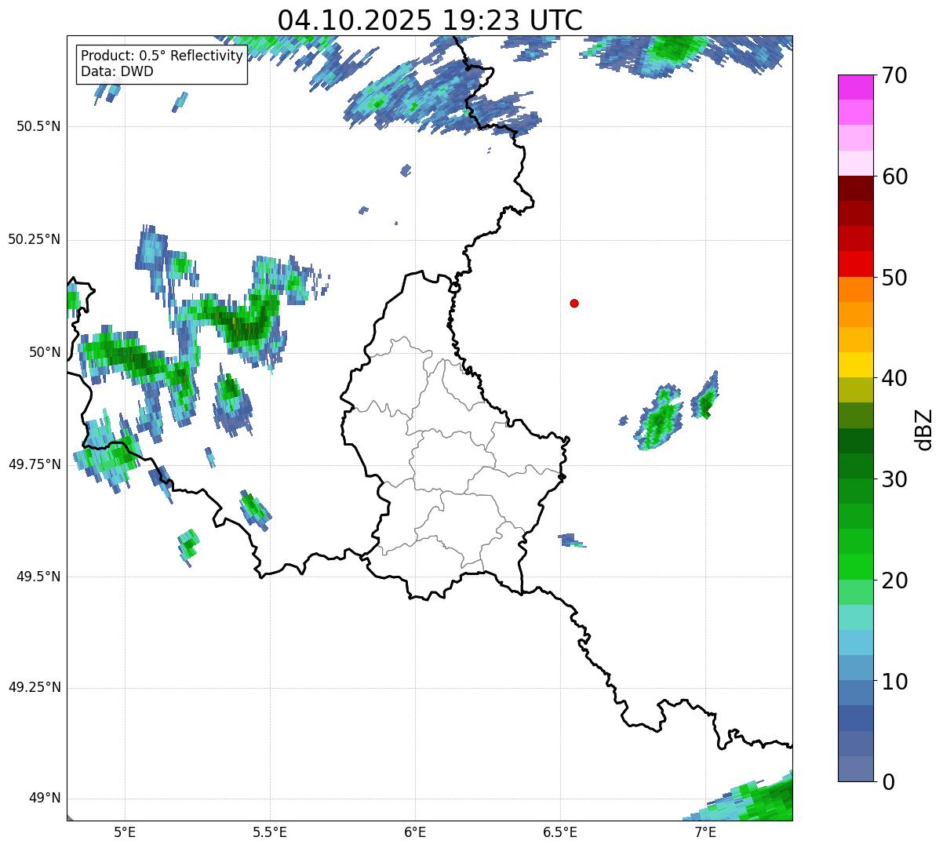
Task: Click the 50.5°N latitude label
Action: click(x=38, y=126)
